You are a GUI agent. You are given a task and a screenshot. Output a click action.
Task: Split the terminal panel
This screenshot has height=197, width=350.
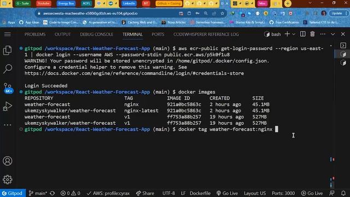coord(302,34)
